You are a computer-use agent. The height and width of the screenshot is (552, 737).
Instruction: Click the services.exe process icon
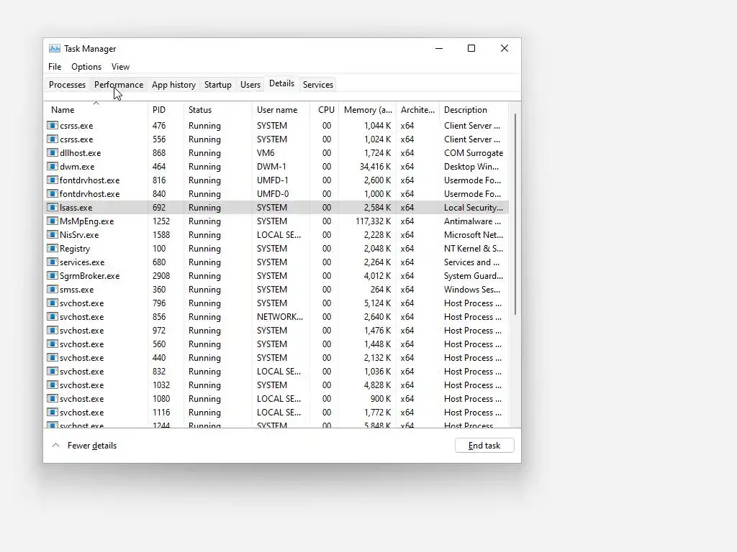point(52,262)
